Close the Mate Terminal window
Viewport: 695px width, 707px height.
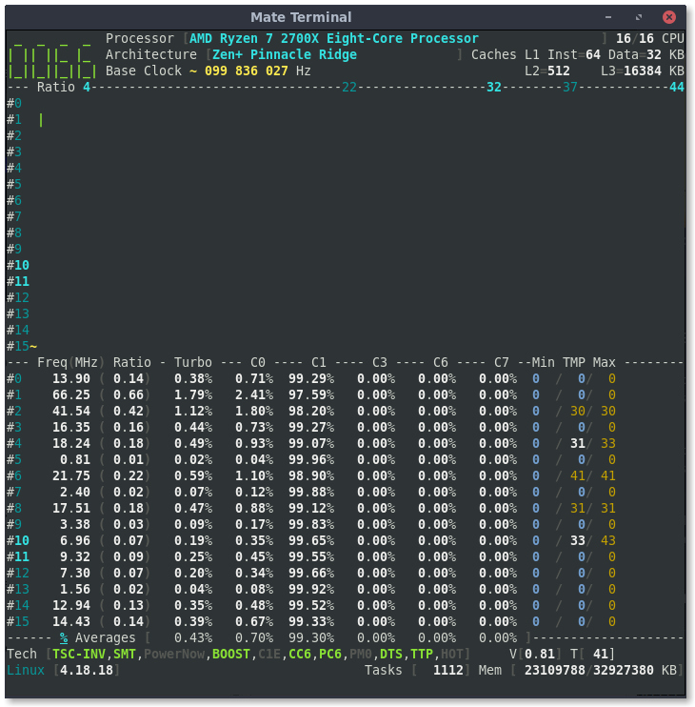(x=669, y=17)
